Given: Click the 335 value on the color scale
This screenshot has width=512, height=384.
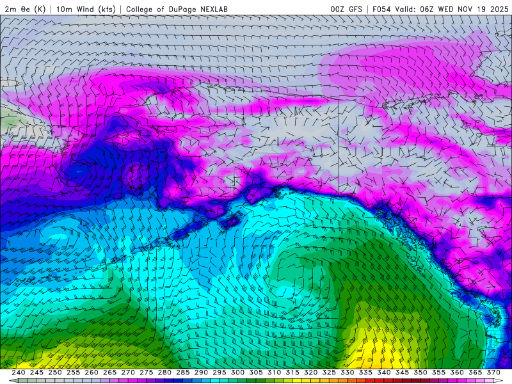Looking at the screenshot, I should point(365,372).
